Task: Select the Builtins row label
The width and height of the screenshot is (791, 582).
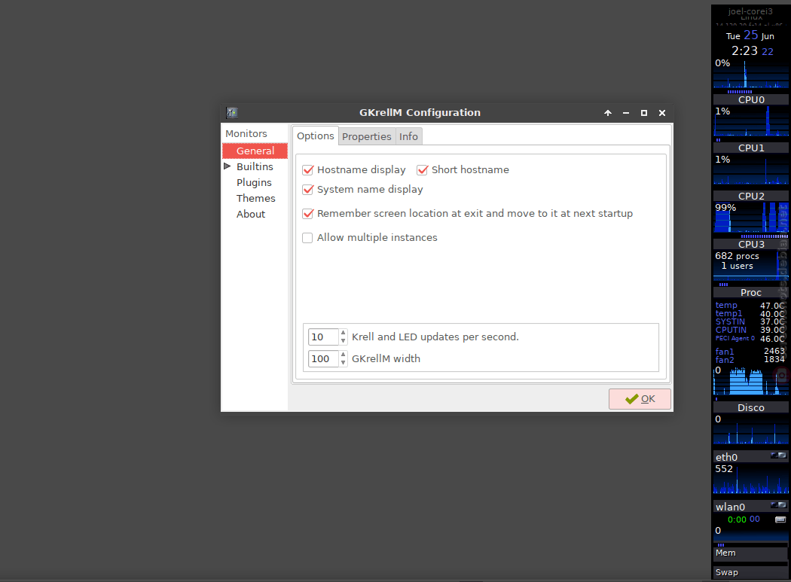Action: coord(255,166)
